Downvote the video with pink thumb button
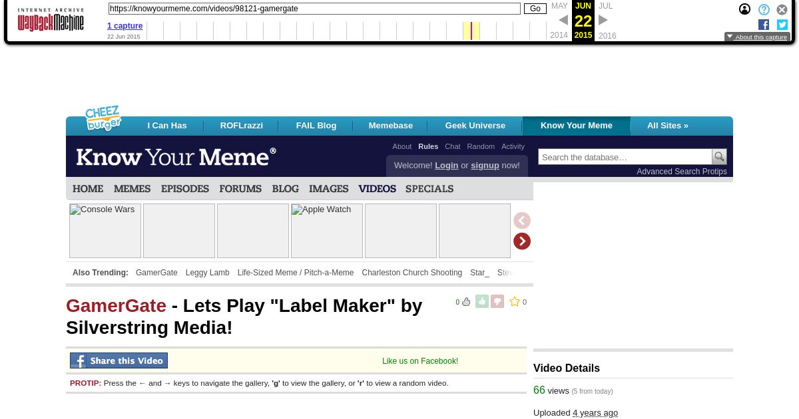Viewport: 799px width, 419px height. point(497,301)
